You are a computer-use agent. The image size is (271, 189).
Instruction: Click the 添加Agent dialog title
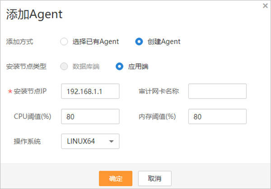click(x=34, y=14)
